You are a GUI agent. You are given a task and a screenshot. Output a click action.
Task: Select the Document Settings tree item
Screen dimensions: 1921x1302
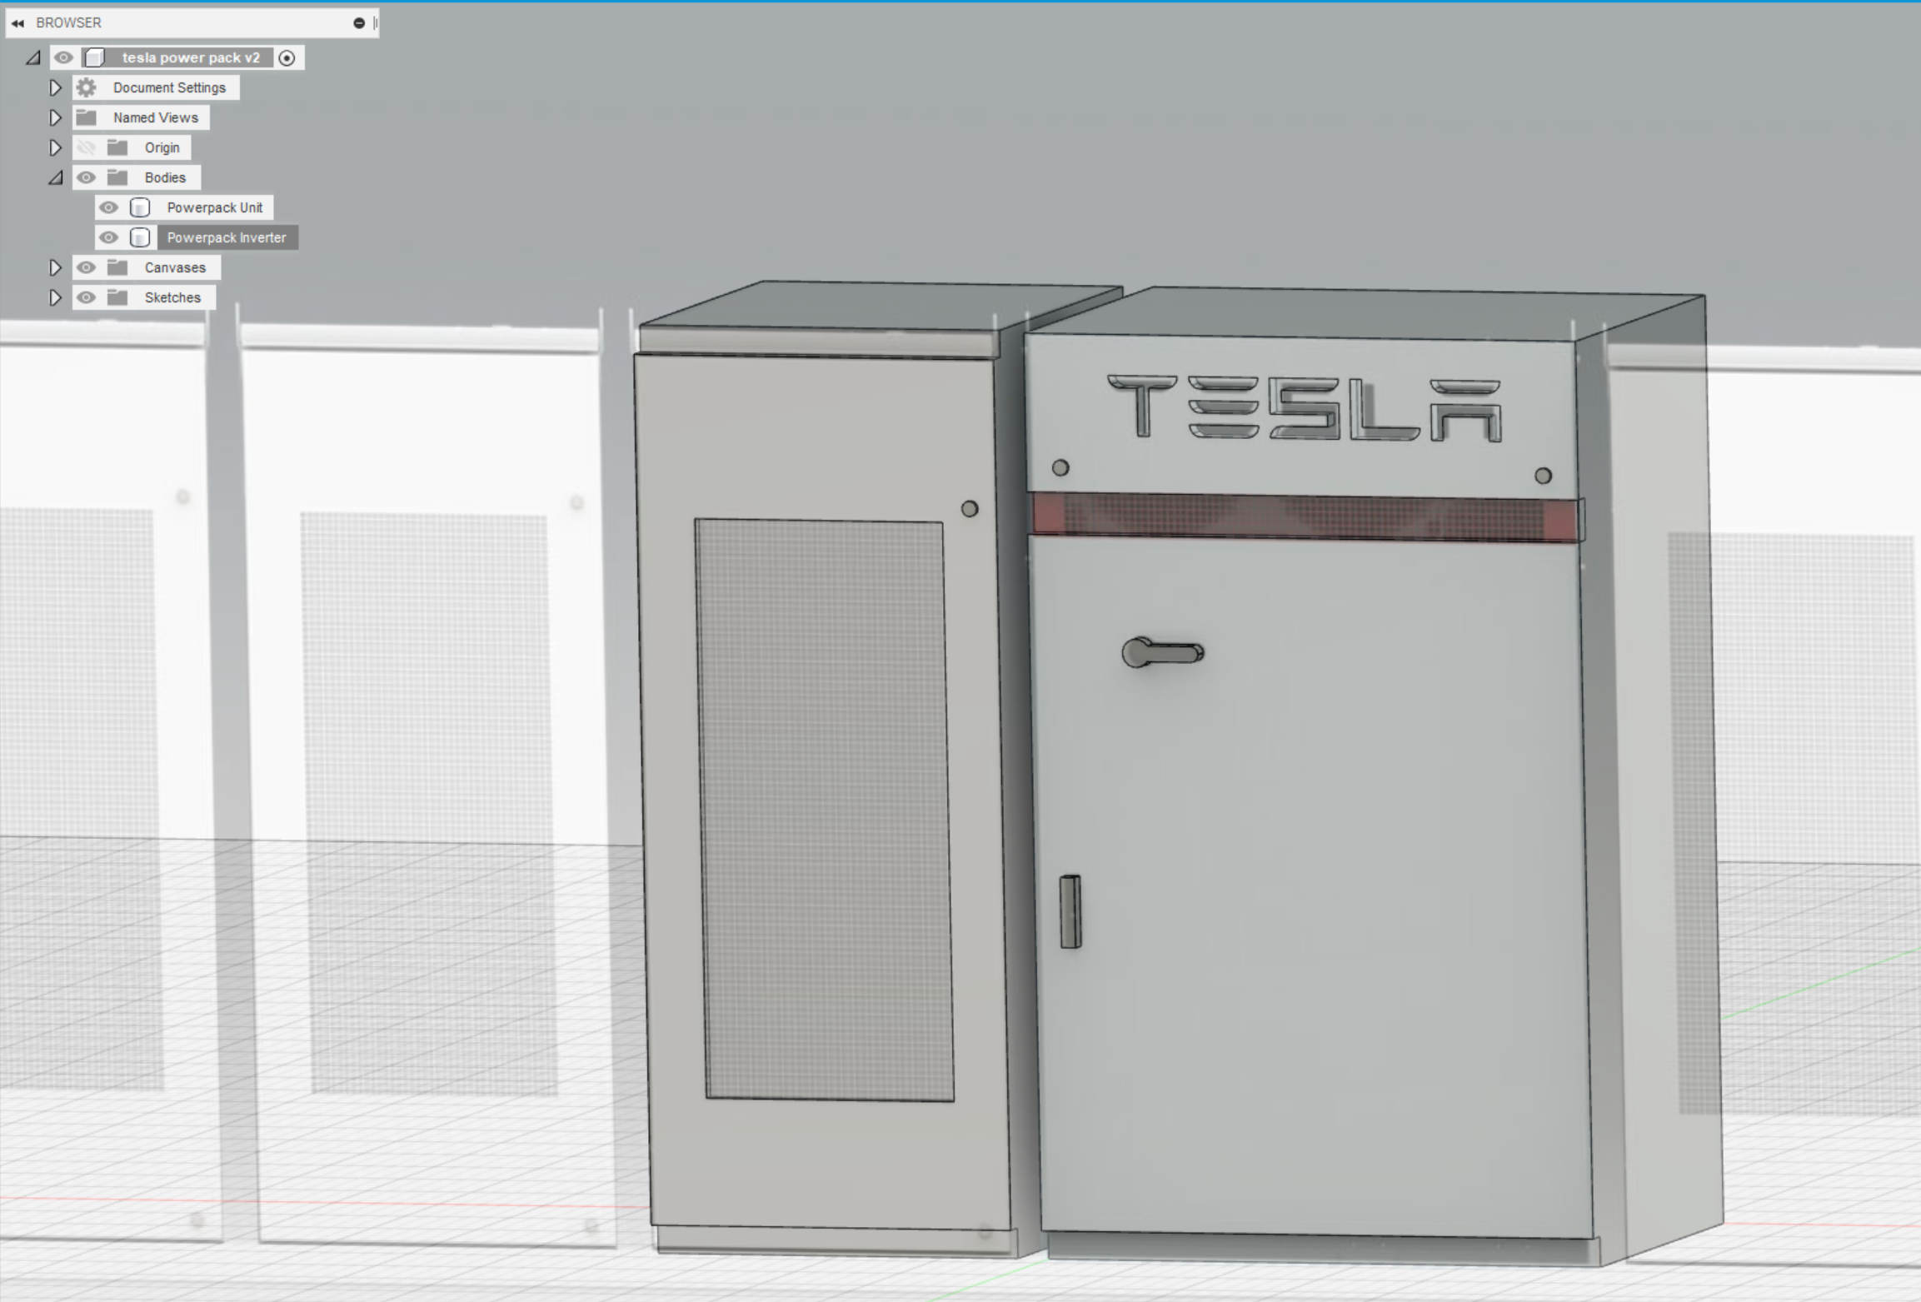pos(169,87)
